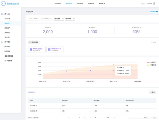159x120 pixels.
Task: Go to pagination page 5
Action: (x=96, y=118)
